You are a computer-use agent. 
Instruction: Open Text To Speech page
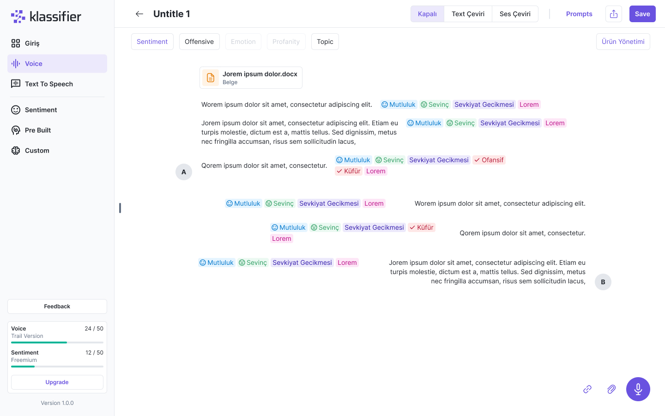(57, 84)
